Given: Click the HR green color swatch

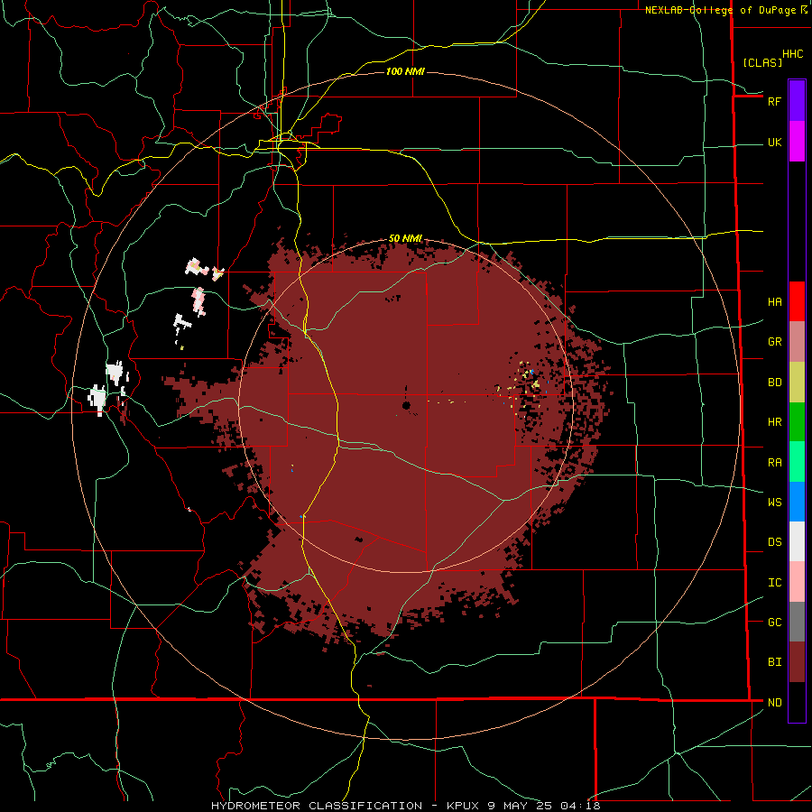Looking at the screenshot, I should [x=797, y=422].
